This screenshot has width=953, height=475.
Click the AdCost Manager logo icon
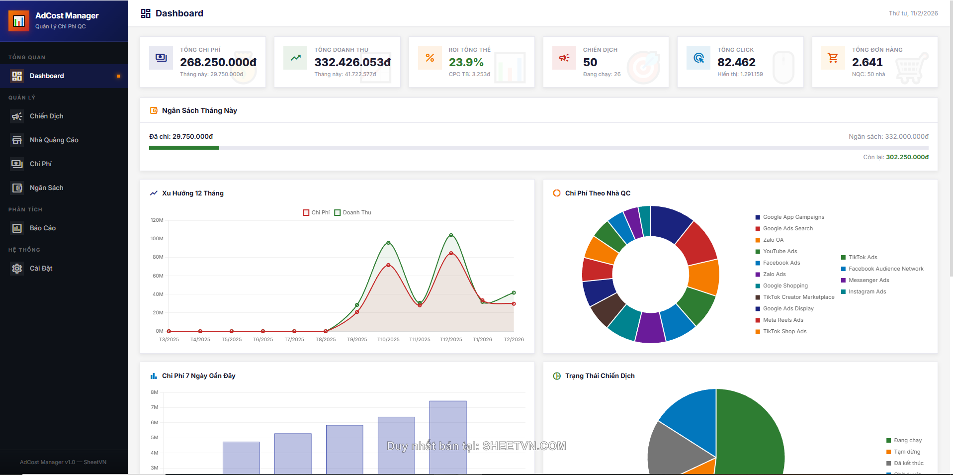click(x=19, y=21)
